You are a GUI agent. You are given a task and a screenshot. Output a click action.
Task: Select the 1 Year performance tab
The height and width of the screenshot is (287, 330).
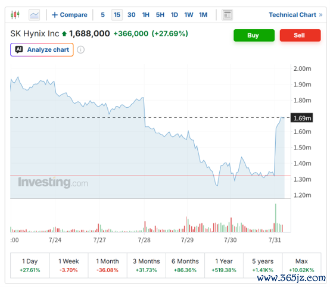[x=224, y=266]
